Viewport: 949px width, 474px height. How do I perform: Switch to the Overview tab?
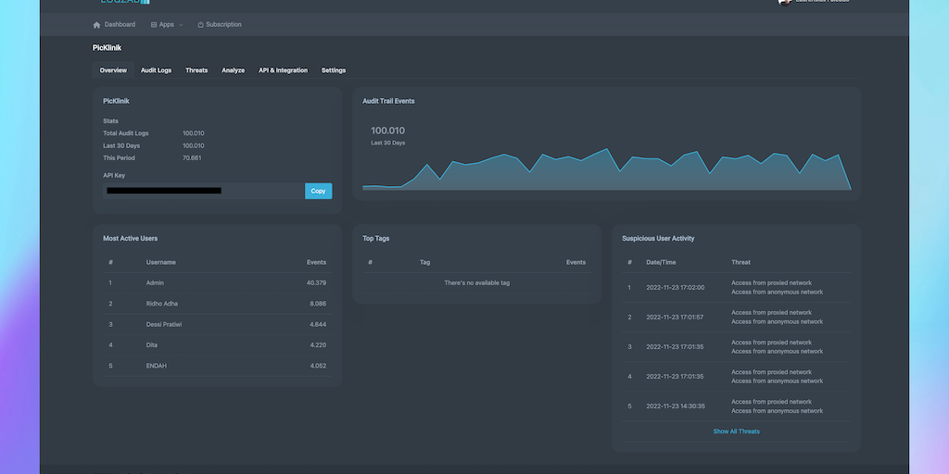coord(113,70)
